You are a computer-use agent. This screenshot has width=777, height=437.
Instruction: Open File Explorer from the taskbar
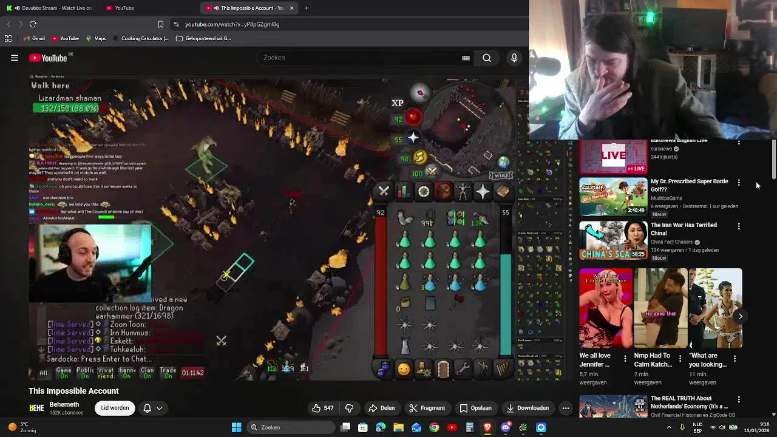398,427
